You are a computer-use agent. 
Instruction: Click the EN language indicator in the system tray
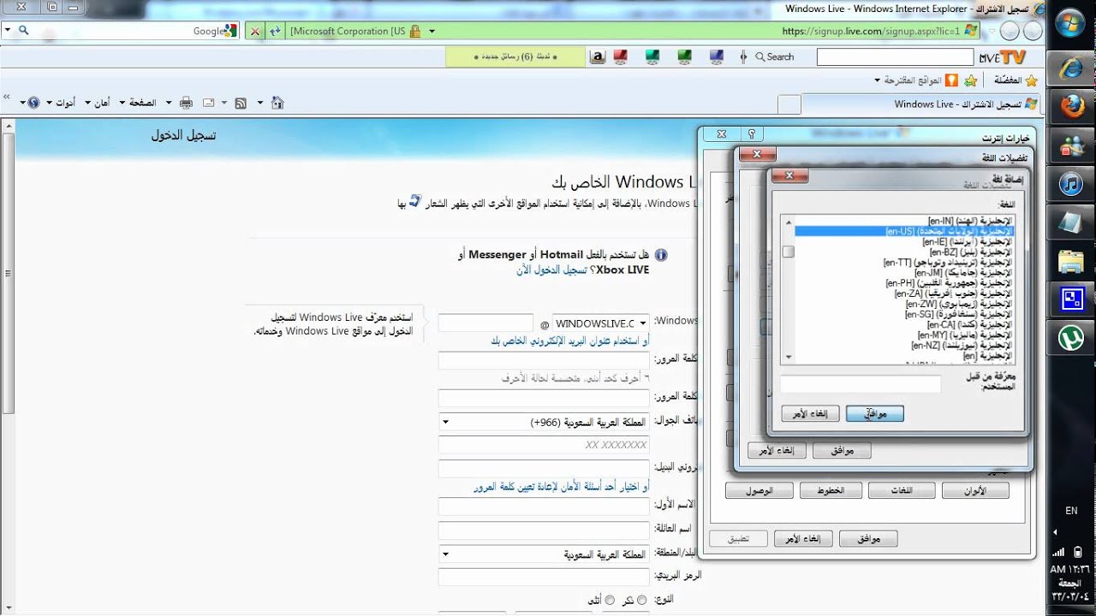click(x=1071, y=511)
